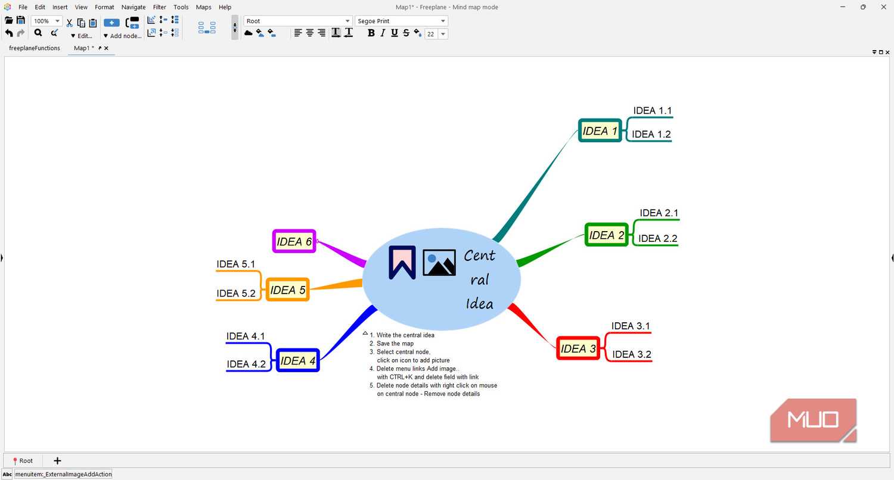Open the Tools menu
Screen dimensions: 894x480
point(181,7)
